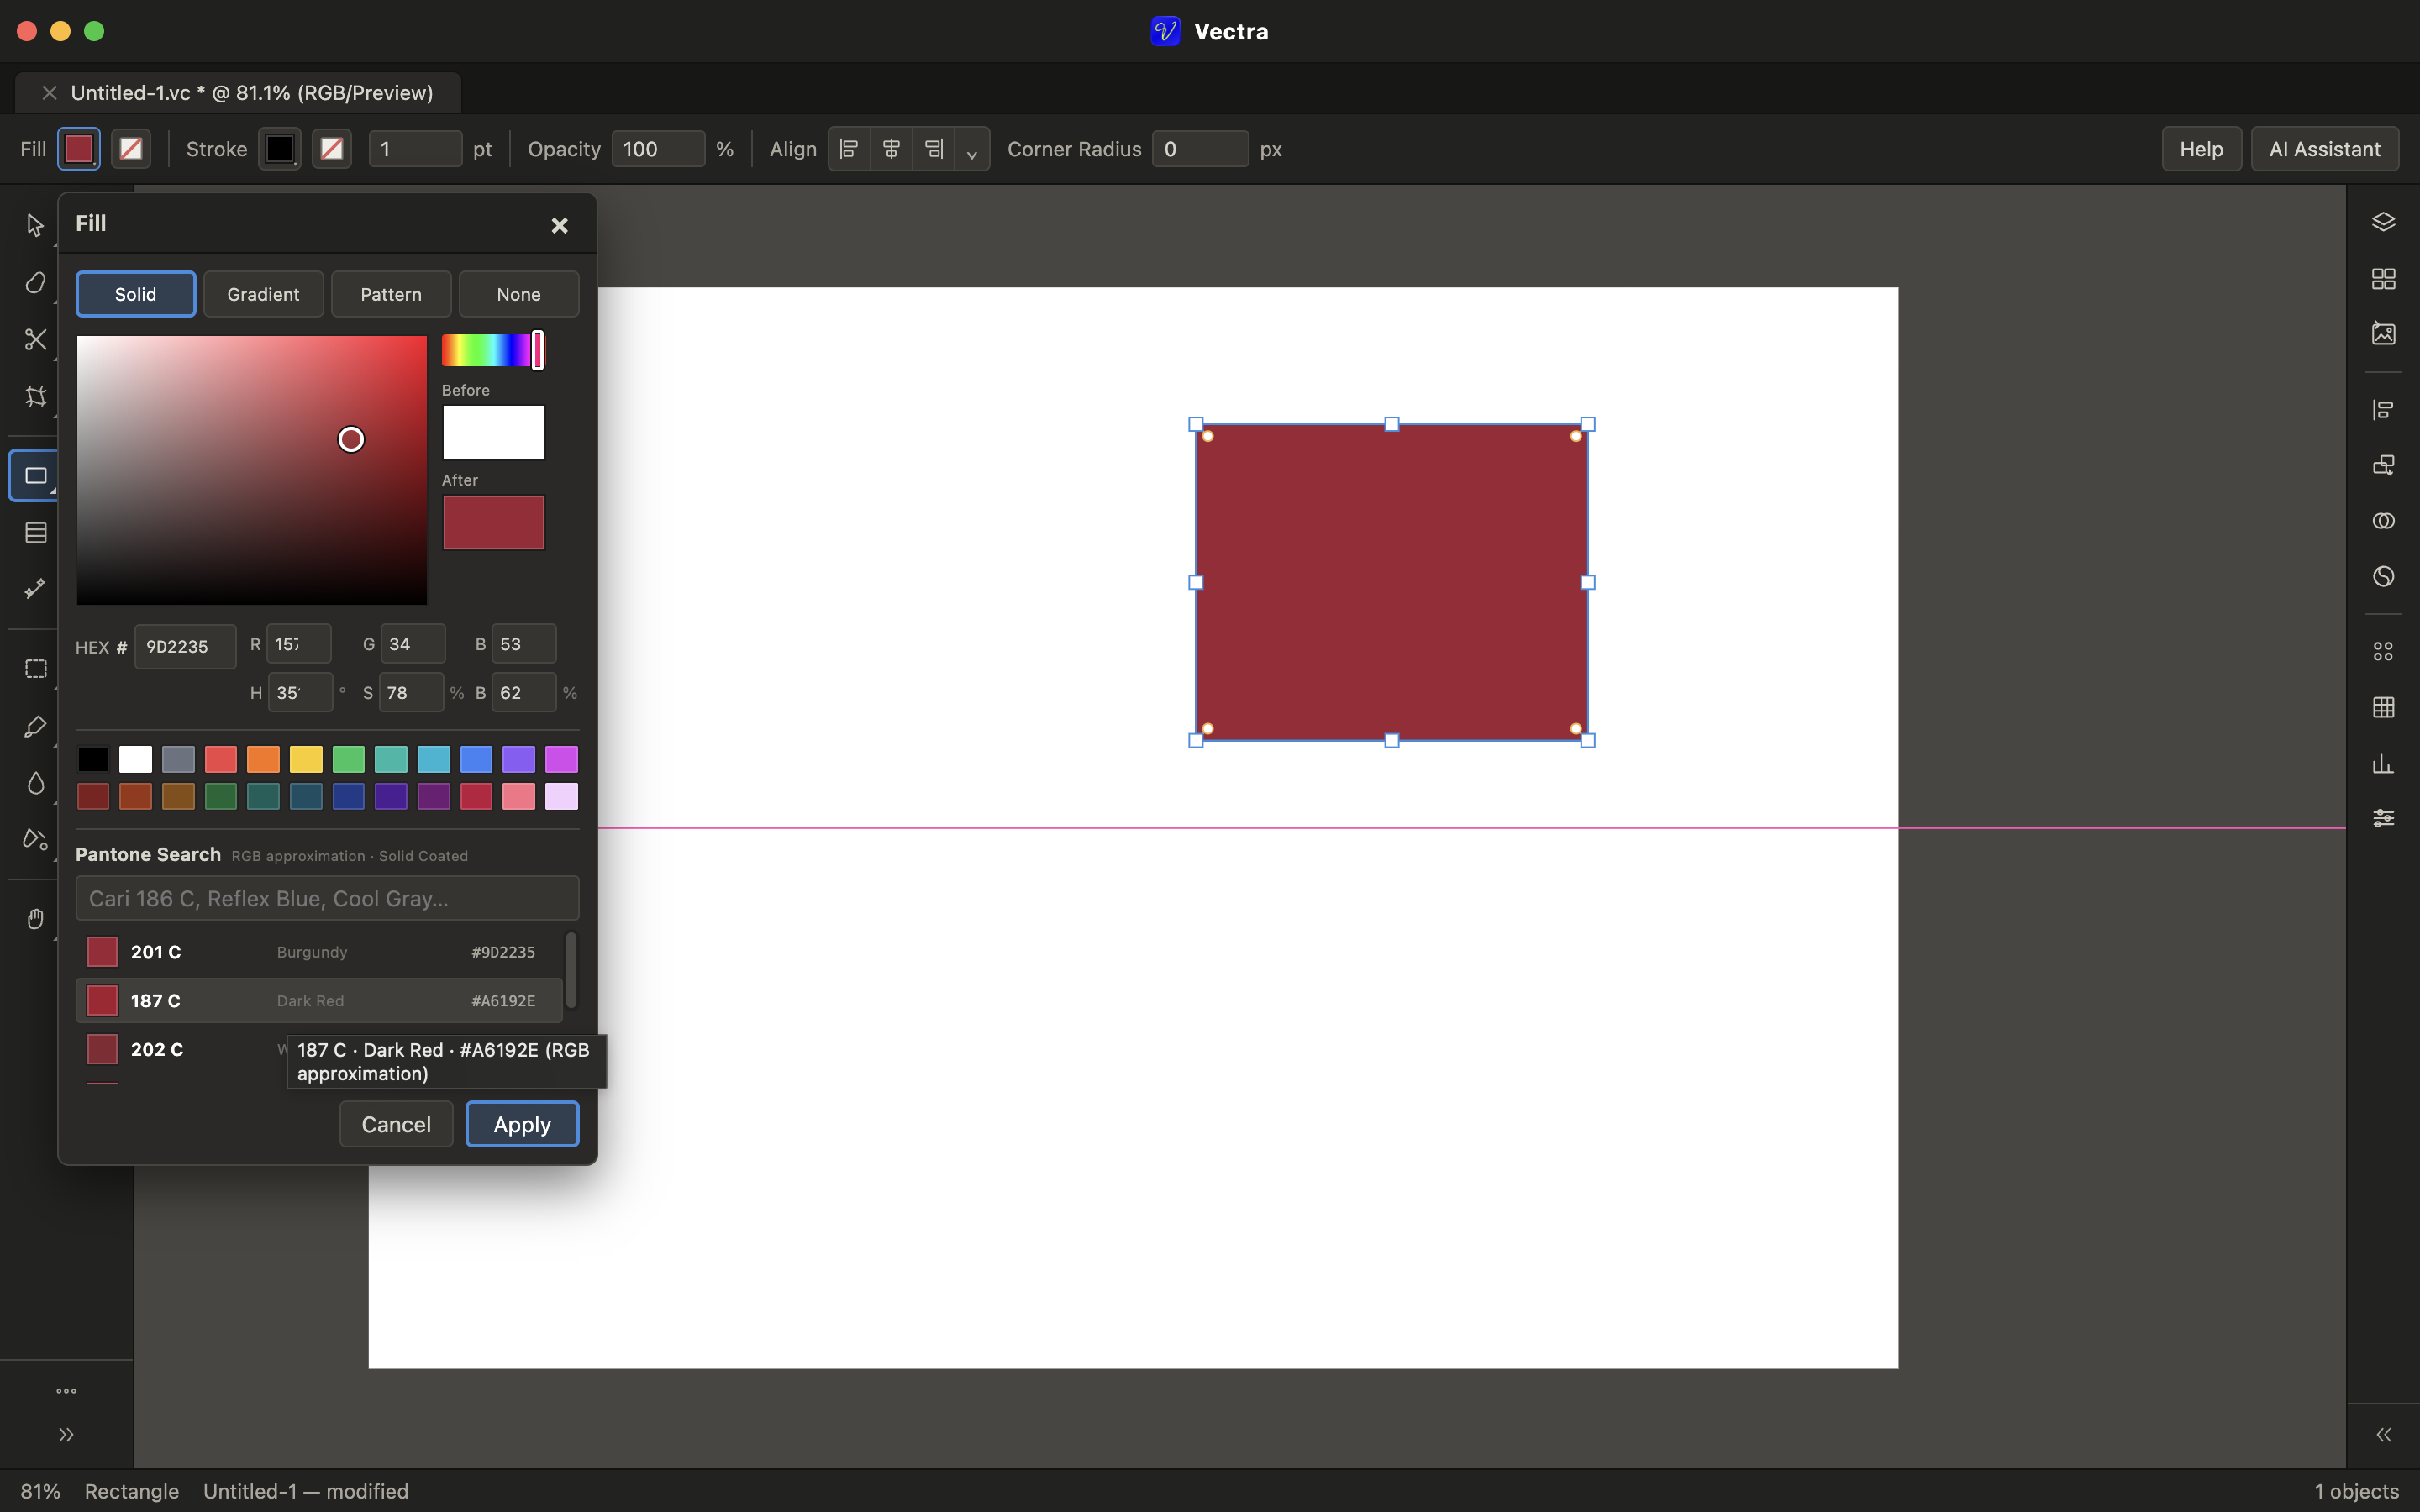Screen dimensions: 2420x1512
Task: Click the Pantone Search field
Action: tap(327, 898)
